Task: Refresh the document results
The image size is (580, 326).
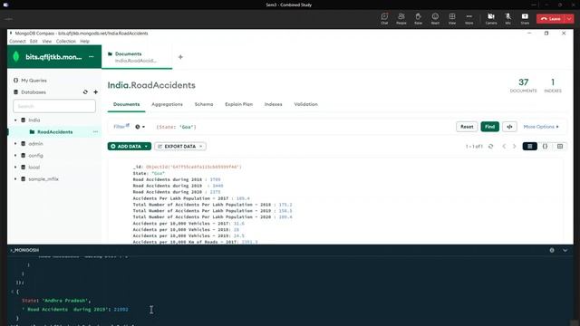Action: click(x=490, y=147)
